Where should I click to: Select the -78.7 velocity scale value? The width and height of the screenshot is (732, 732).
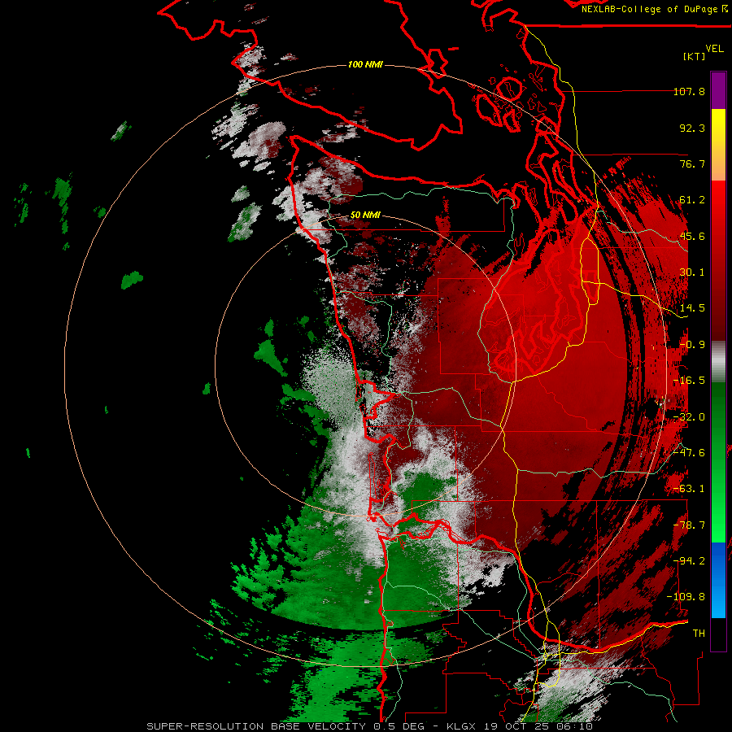[689, 525]
